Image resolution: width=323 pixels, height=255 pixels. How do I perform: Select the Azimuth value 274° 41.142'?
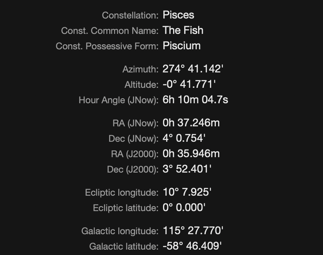(x=193, y=69)
